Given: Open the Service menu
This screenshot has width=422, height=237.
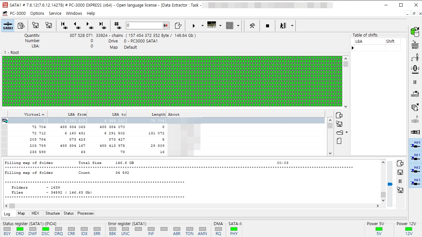Looking at the screenshot, I should (55, 13).
